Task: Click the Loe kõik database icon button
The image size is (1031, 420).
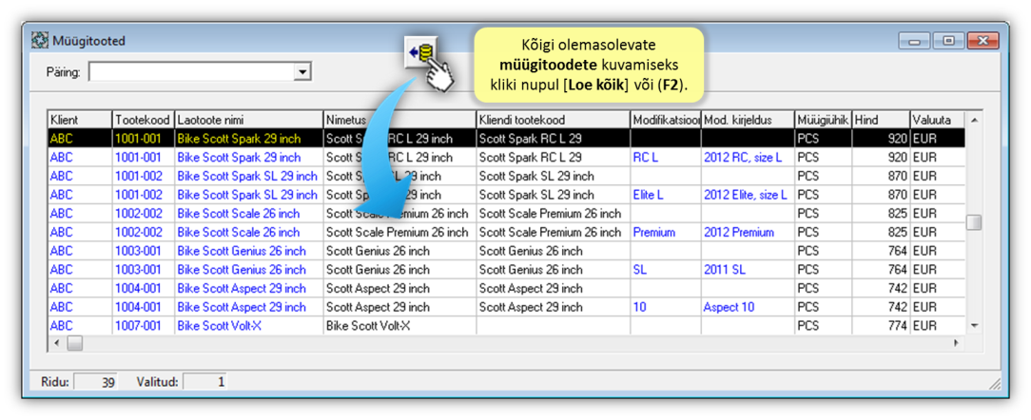Action: (x=421, y=54)
